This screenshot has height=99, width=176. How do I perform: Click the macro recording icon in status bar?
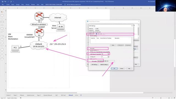(x=21, y=98)
